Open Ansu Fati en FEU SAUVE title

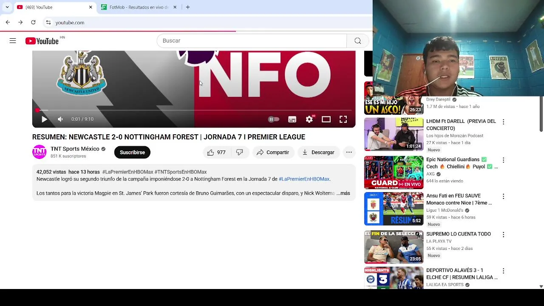(459, 200)
